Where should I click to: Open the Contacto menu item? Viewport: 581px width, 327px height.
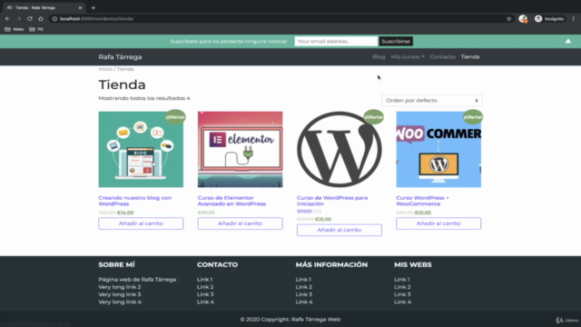442,56
